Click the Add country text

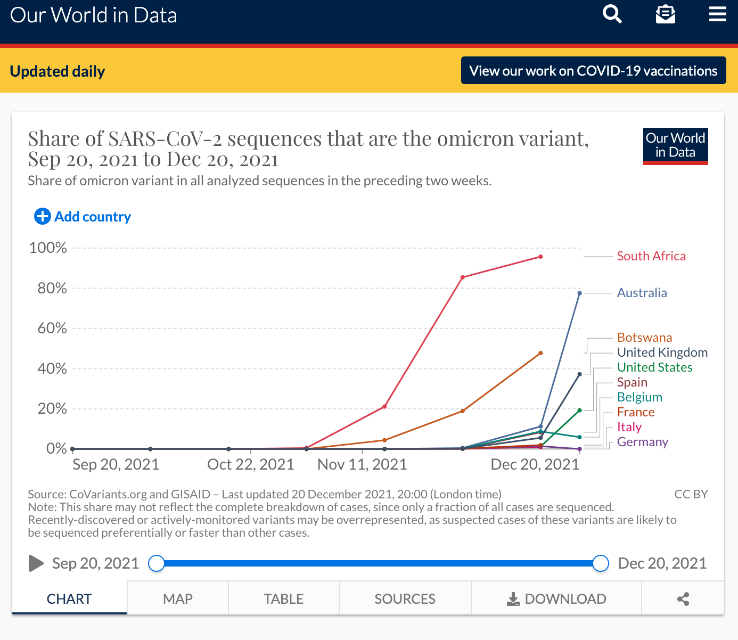pos(93,217)
